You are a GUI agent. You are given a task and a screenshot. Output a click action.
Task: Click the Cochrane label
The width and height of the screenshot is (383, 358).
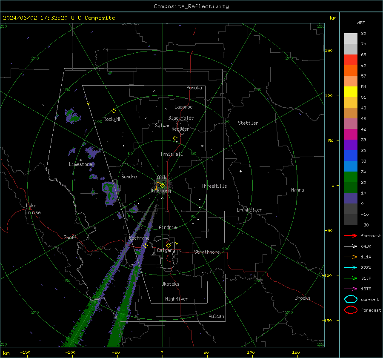[x=139, y=238]
